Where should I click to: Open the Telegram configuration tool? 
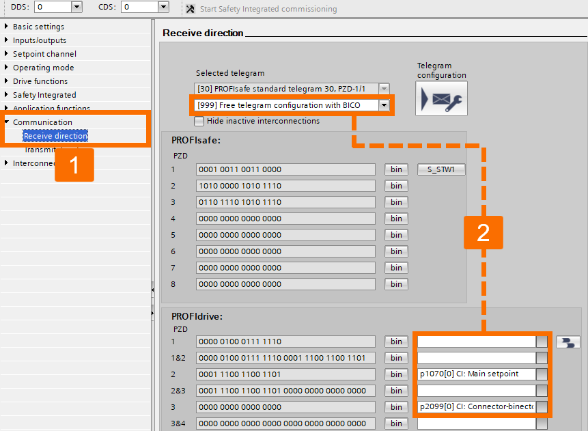pyautogui.click(x=442, y=98)
